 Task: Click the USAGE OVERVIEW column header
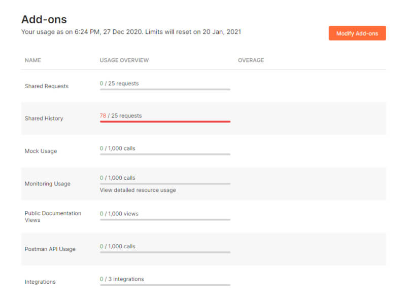[x=124, y=60]
